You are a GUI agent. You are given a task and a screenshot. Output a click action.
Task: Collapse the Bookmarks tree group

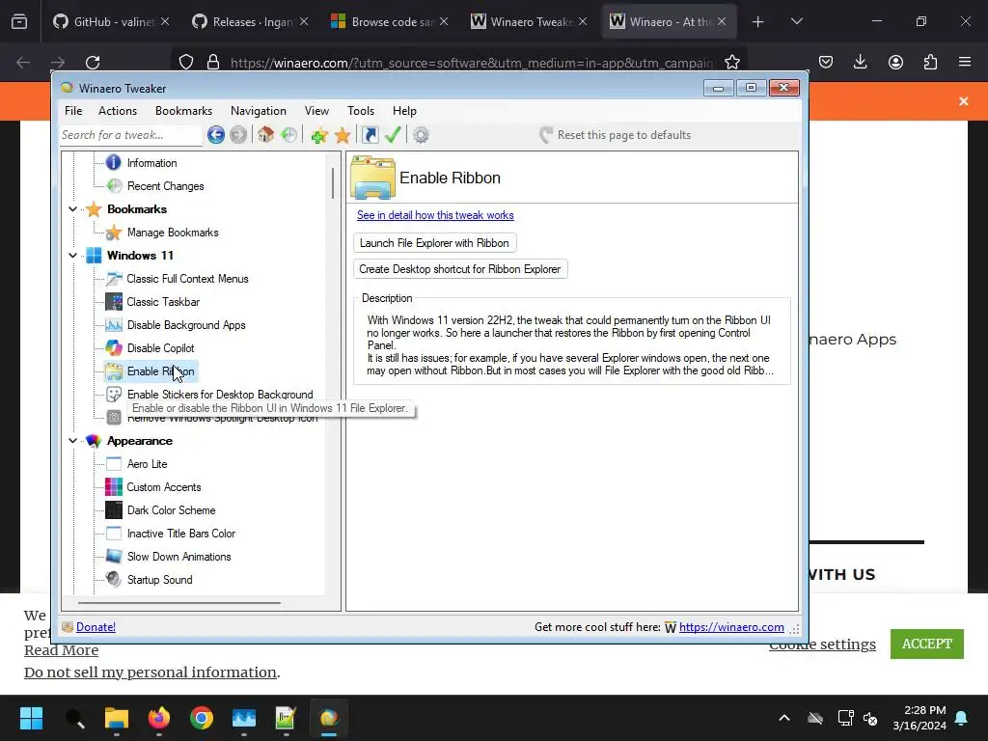tap(73, 209)
